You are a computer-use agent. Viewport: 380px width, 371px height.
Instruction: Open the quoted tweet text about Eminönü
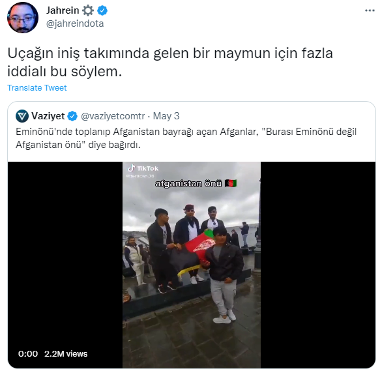click(x=186, y=138)
